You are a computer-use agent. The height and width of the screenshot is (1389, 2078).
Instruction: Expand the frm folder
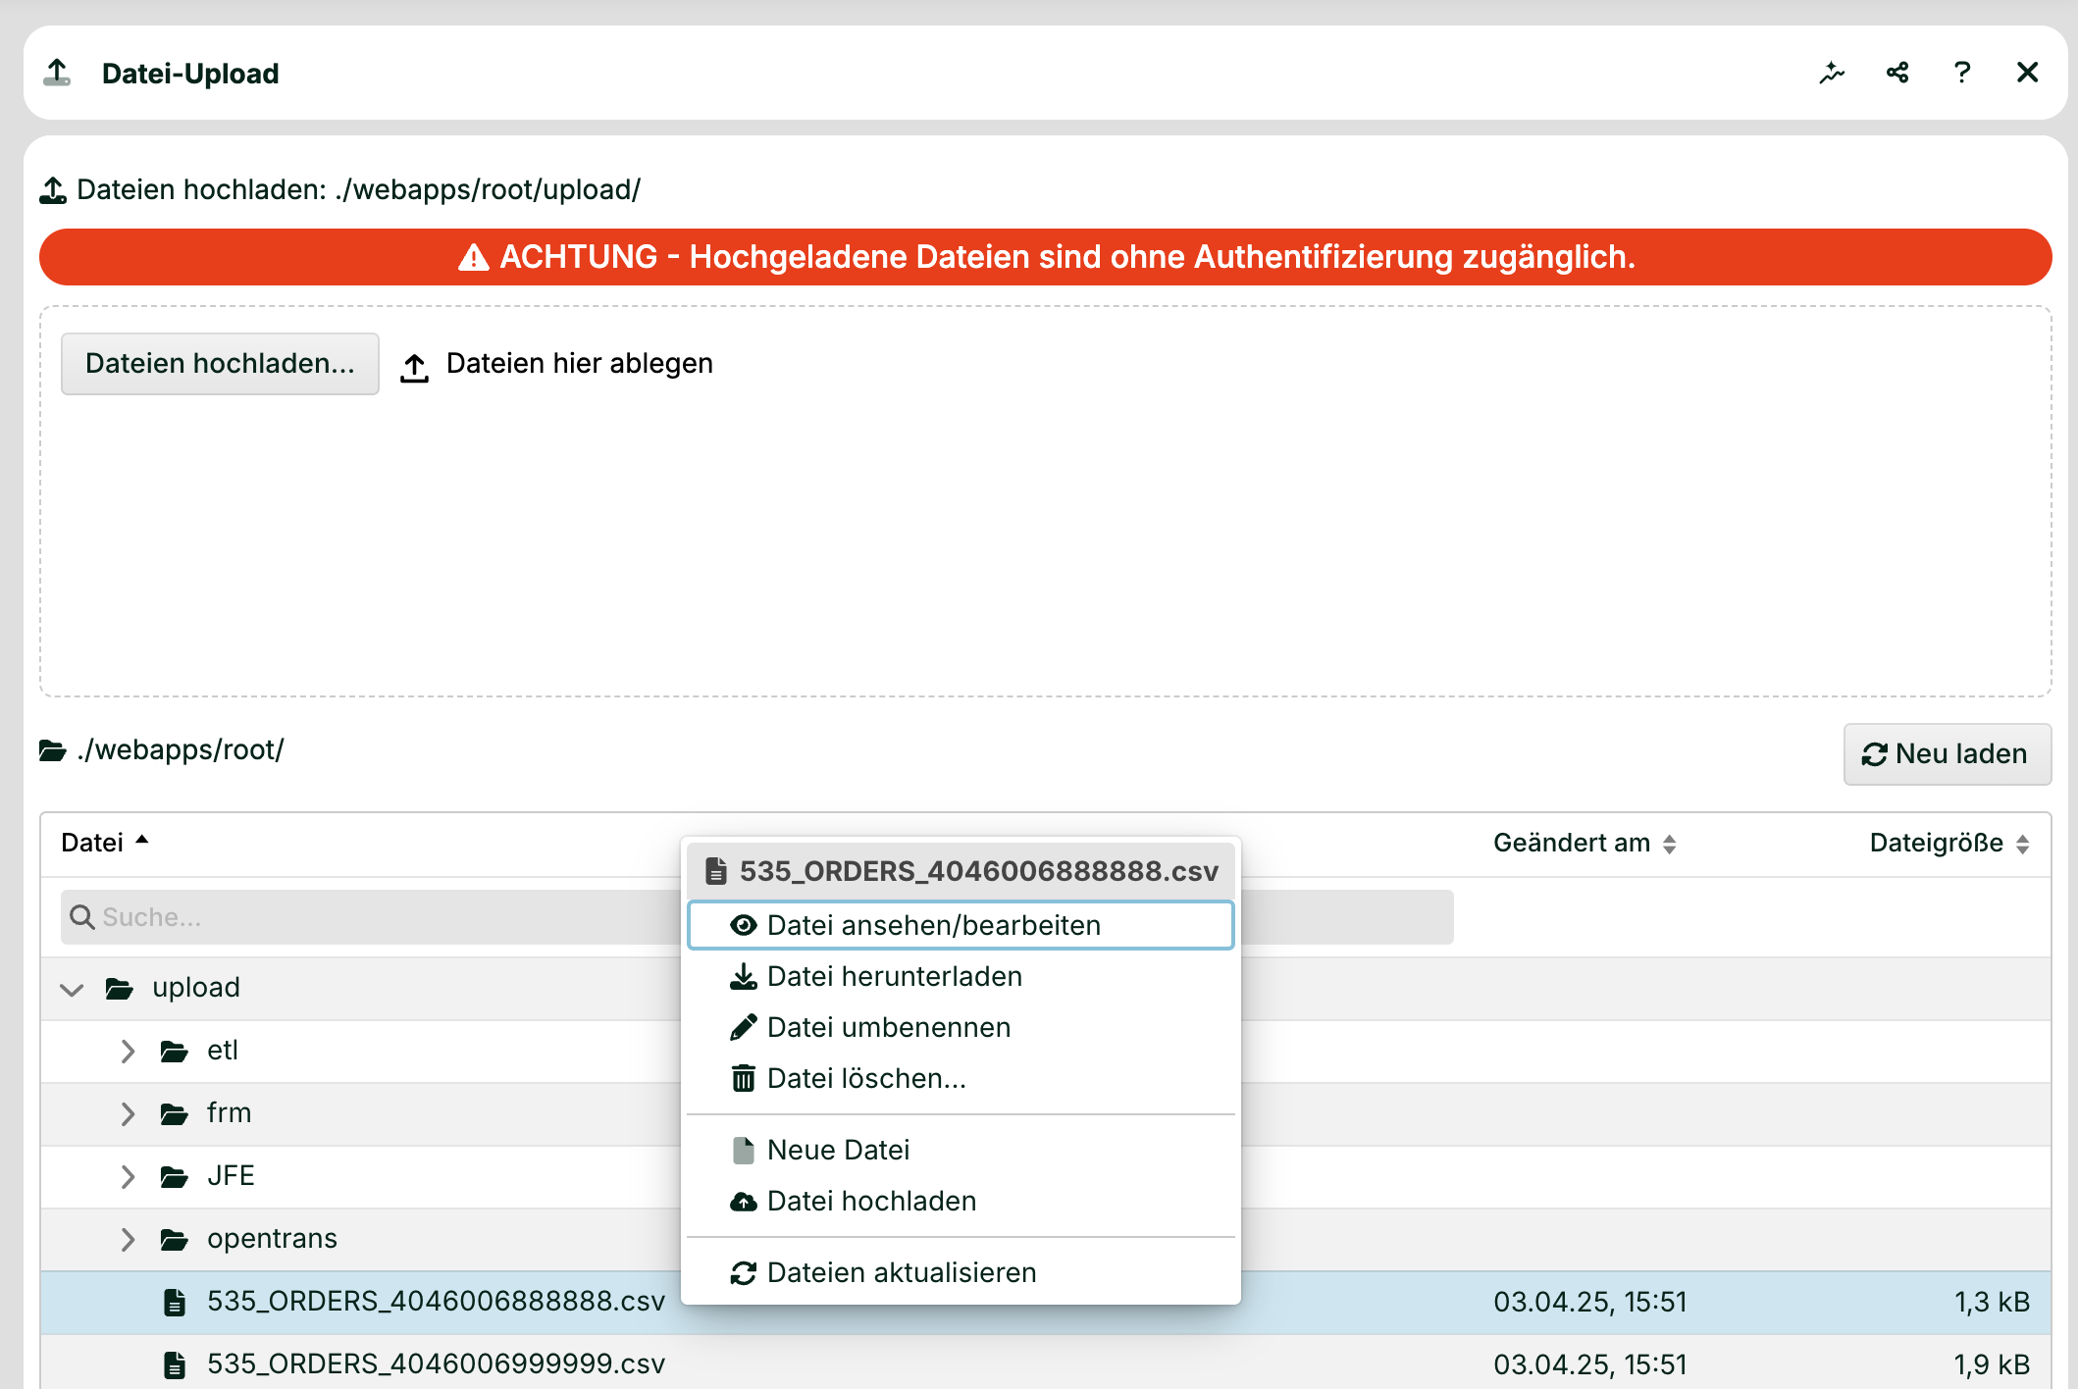[128, 1114]
